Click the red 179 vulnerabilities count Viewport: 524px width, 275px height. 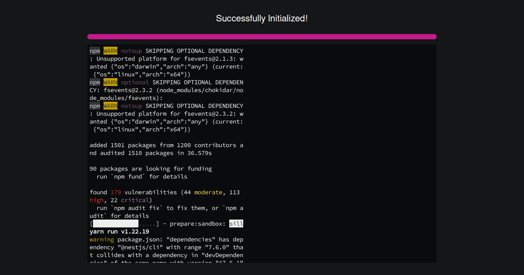click(x=116, y=192)
